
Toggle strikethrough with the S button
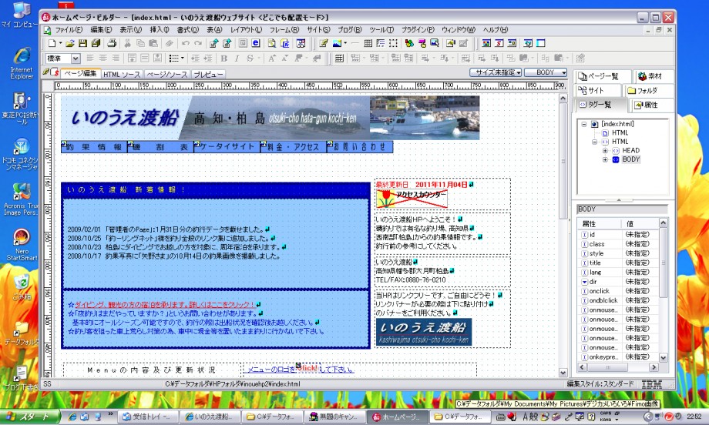pos(250,59)
